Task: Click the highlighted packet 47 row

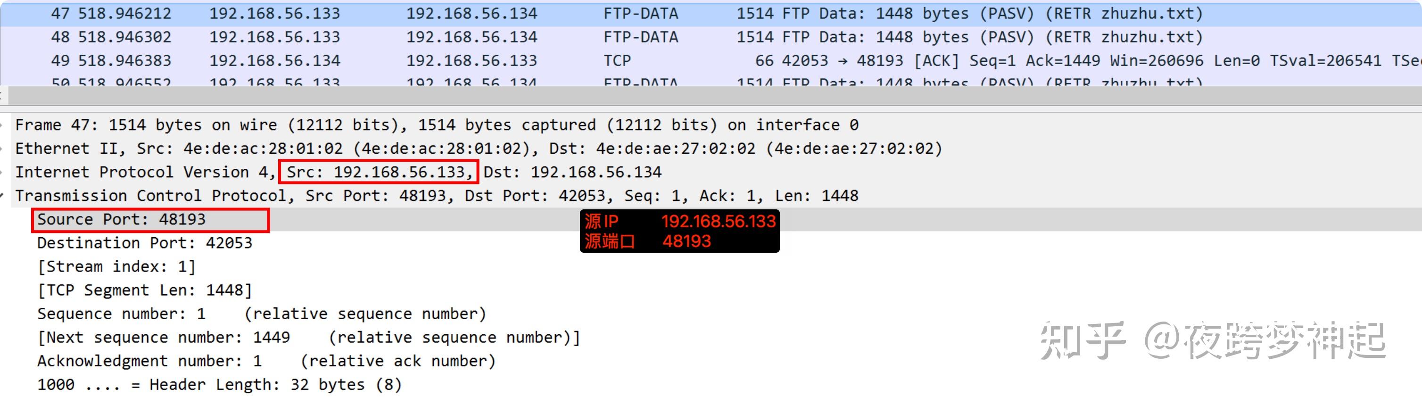Action: [387, 13]
